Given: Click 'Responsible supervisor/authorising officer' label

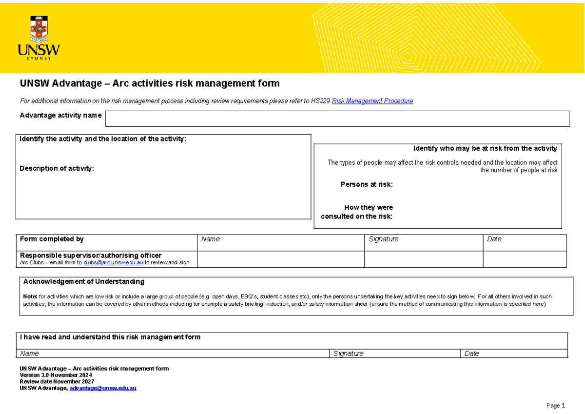Looking at the screenshot, I should (x=91, y=256).
